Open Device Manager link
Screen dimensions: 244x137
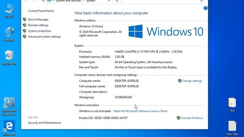tap(38, 19)
